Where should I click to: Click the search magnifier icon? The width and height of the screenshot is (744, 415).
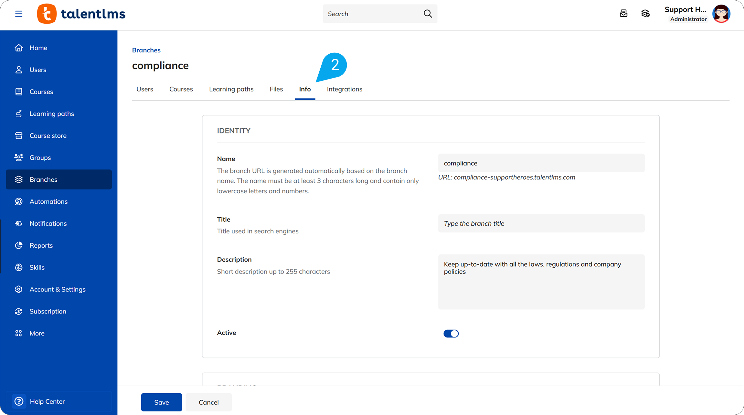(428, 14)
